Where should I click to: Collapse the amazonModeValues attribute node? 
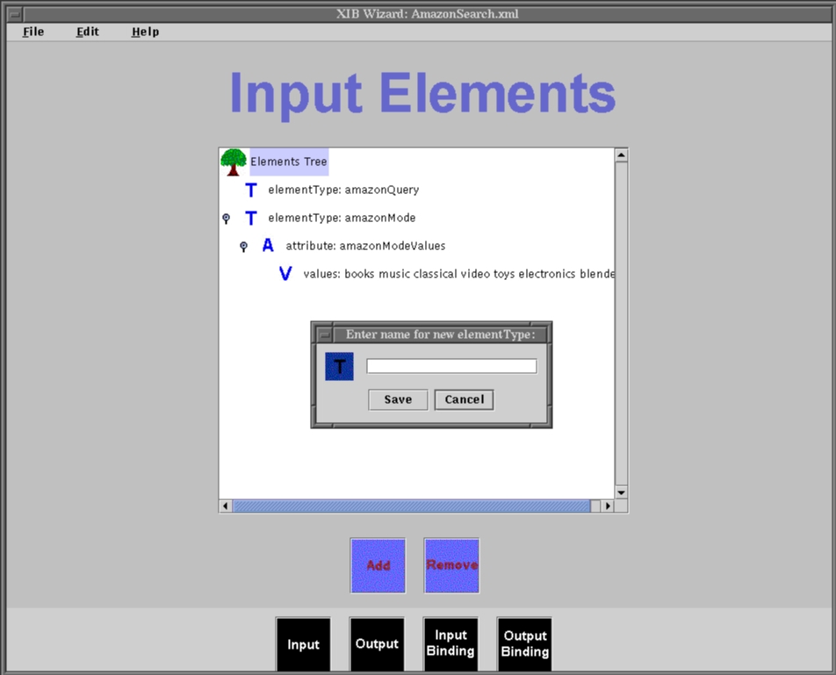pyautogui.click(x=243, y=246)
